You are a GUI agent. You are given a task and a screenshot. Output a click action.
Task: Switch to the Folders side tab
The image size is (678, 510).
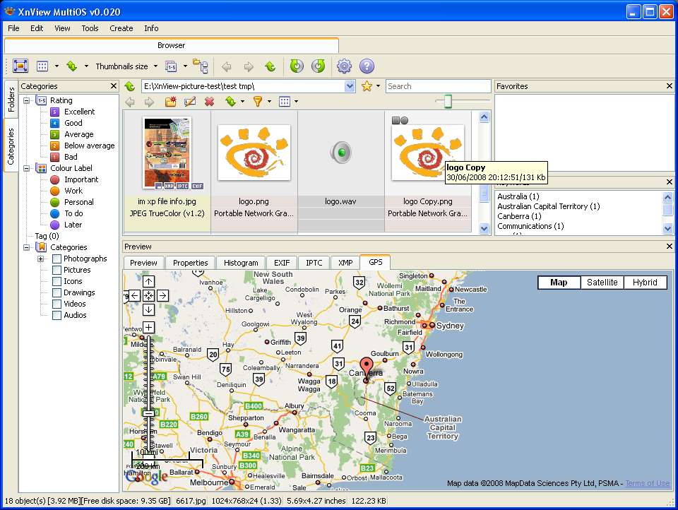(x=11, y=99)
